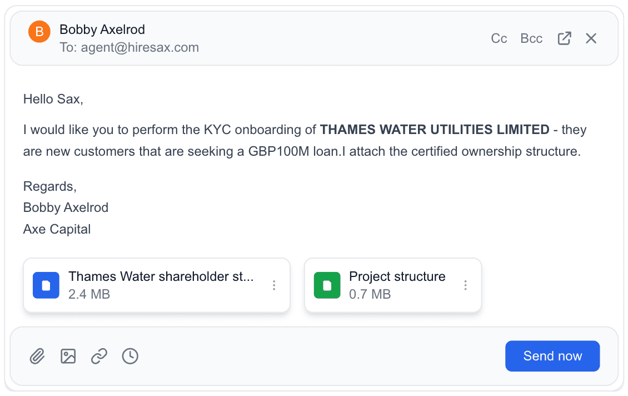
Task: Click the insert image icon
Action: click(68, 357)
